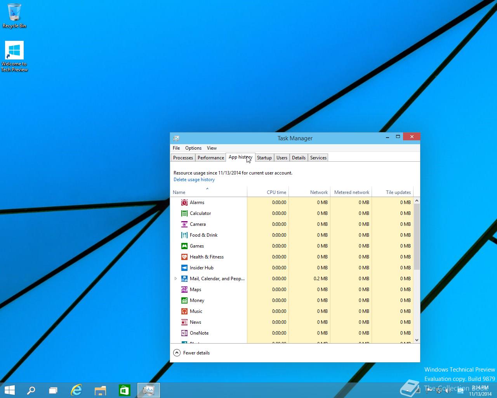Click the Task Manager title bar icon
The image size is (497, 398).
point(176,138)
